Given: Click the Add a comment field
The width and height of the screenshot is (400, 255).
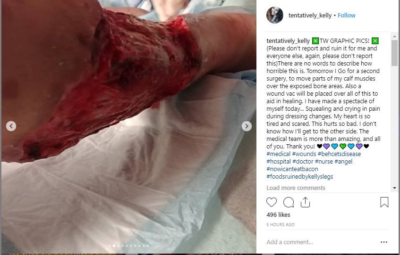Looking at the screenshot, I should pos(322,242).
